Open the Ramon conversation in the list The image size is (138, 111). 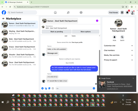pyautogui.click(x=19, y=25)
